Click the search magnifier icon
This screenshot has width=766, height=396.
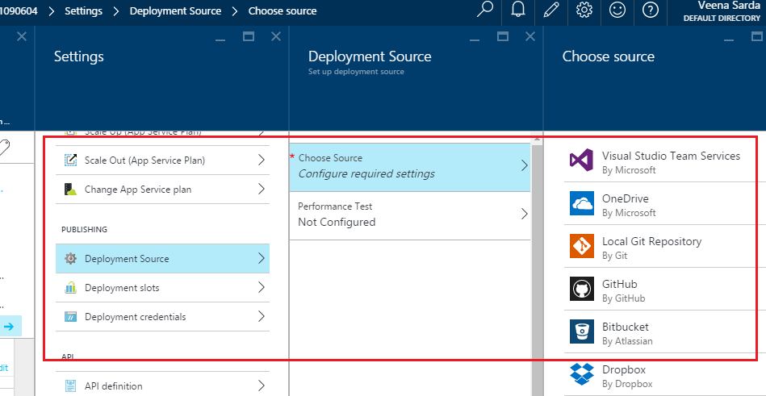484,10
